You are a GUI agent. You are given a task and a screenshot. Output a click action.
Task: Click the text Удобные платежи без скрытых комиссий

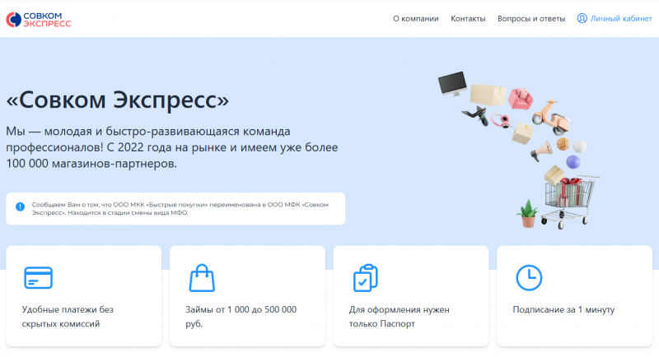(x=68, y=317)
